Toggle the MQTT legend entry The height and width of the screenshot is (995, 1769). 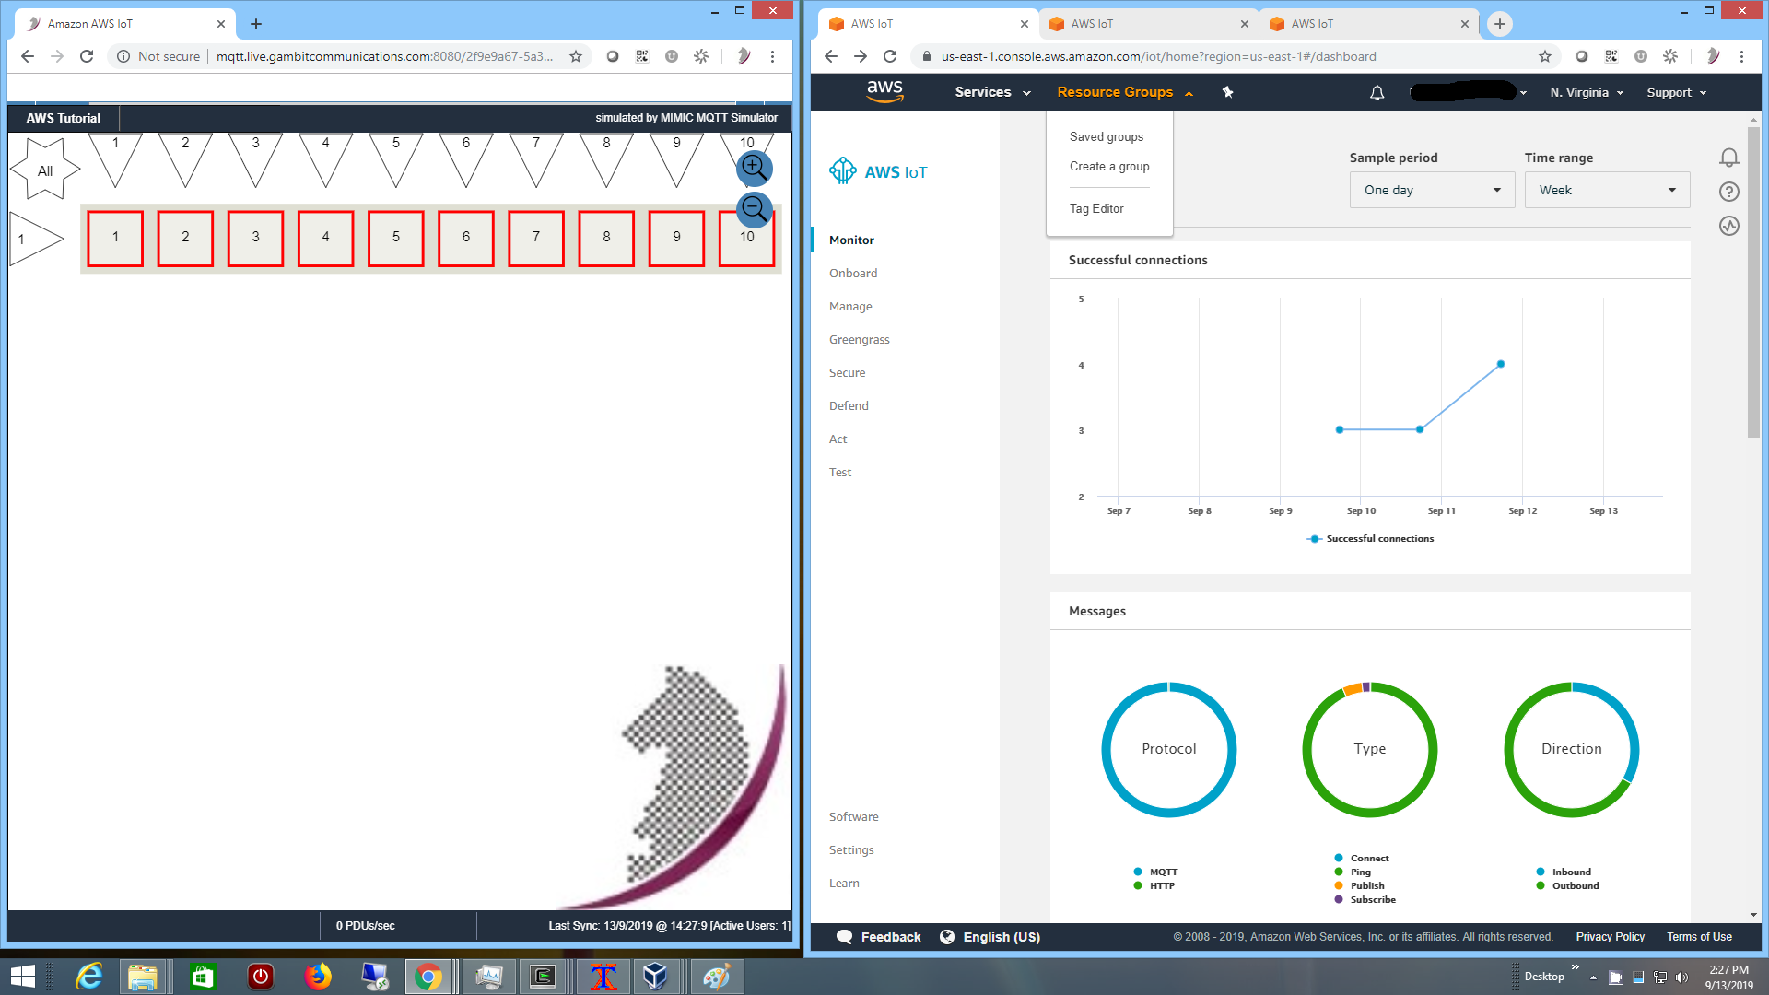coord(1156,872)
